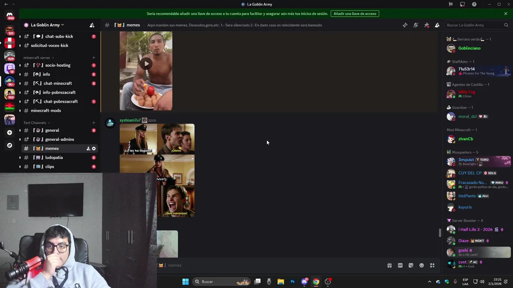Open systeam7u7 avatar in chat
Viewport: 513px width, 288px height.
pyautogui.click(x=110, y=123)
